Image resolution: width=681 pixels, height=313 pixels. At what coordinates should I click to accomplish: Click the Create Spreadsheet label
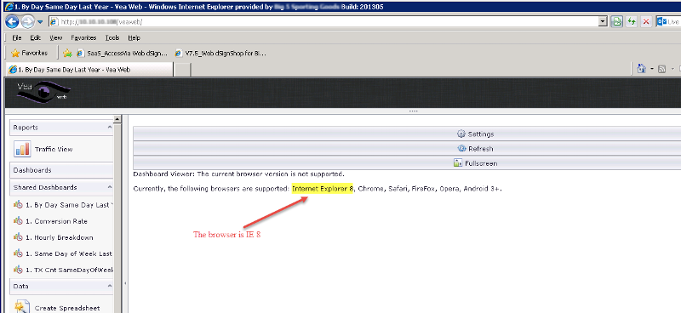(67, 308)
